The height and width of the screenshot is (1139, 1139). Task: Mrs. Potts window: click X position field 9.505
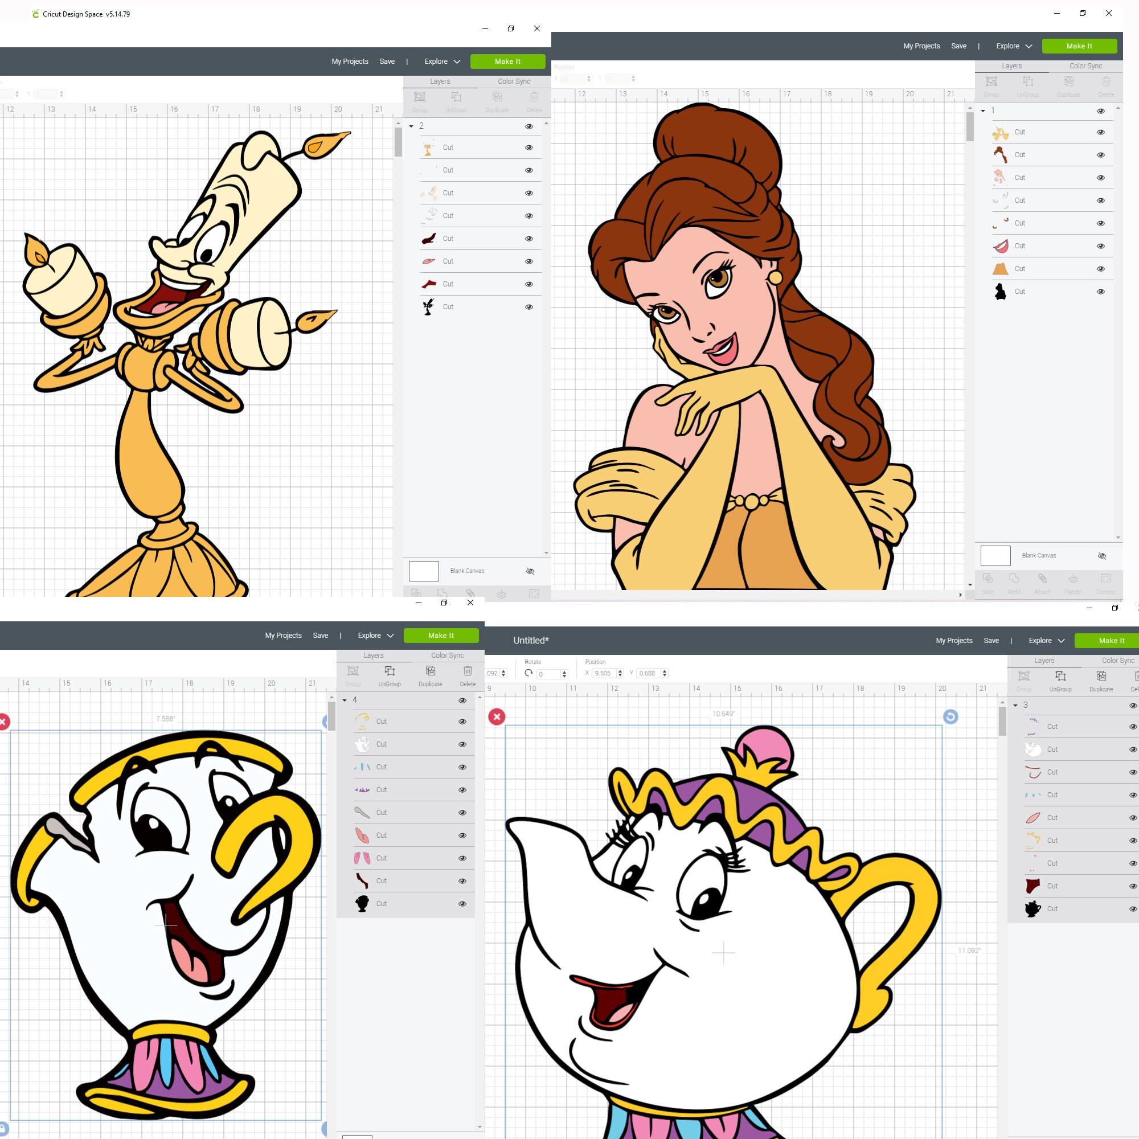[x=604, y=673]
